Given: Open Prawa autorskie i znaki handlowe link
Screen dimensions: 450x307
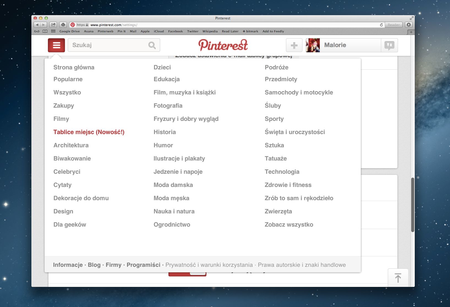Looking at the screenshot, I should pos(302,265).
